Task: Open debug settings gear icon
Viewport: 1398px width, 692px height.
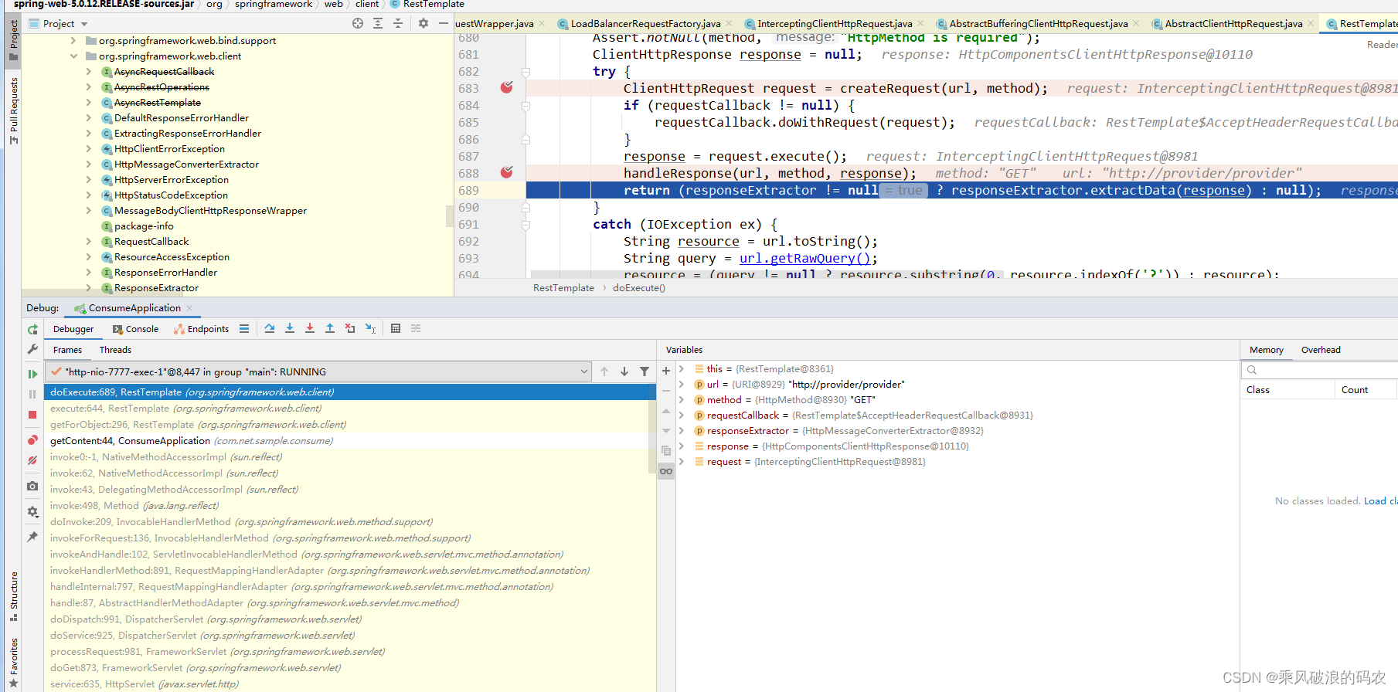Action: click(32, 511)
